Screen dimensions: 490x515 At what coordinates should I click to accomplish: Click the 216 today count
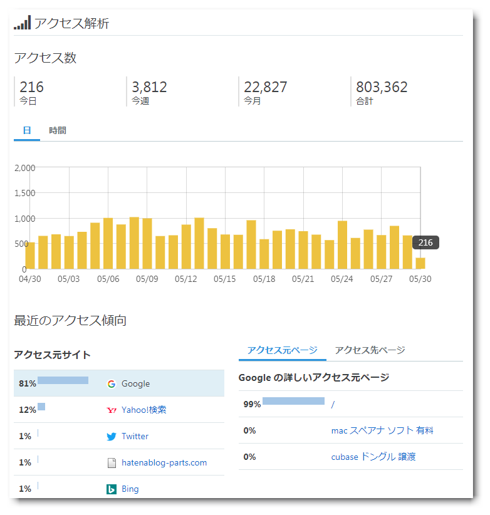[x=31, y=87]
